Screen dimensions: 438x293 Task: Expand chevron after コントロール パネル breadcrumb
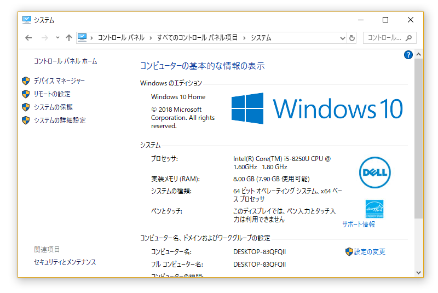[x=151, y=38]
